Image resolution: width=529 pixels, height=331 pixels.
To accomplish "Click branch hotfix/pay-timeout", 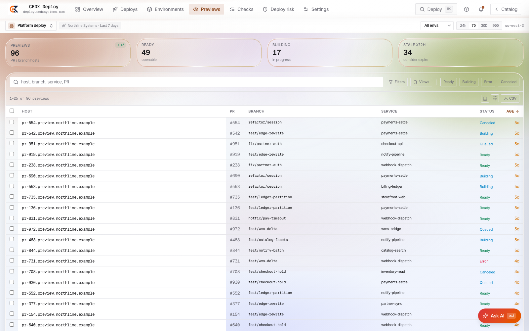I will [x=267, y=218].
